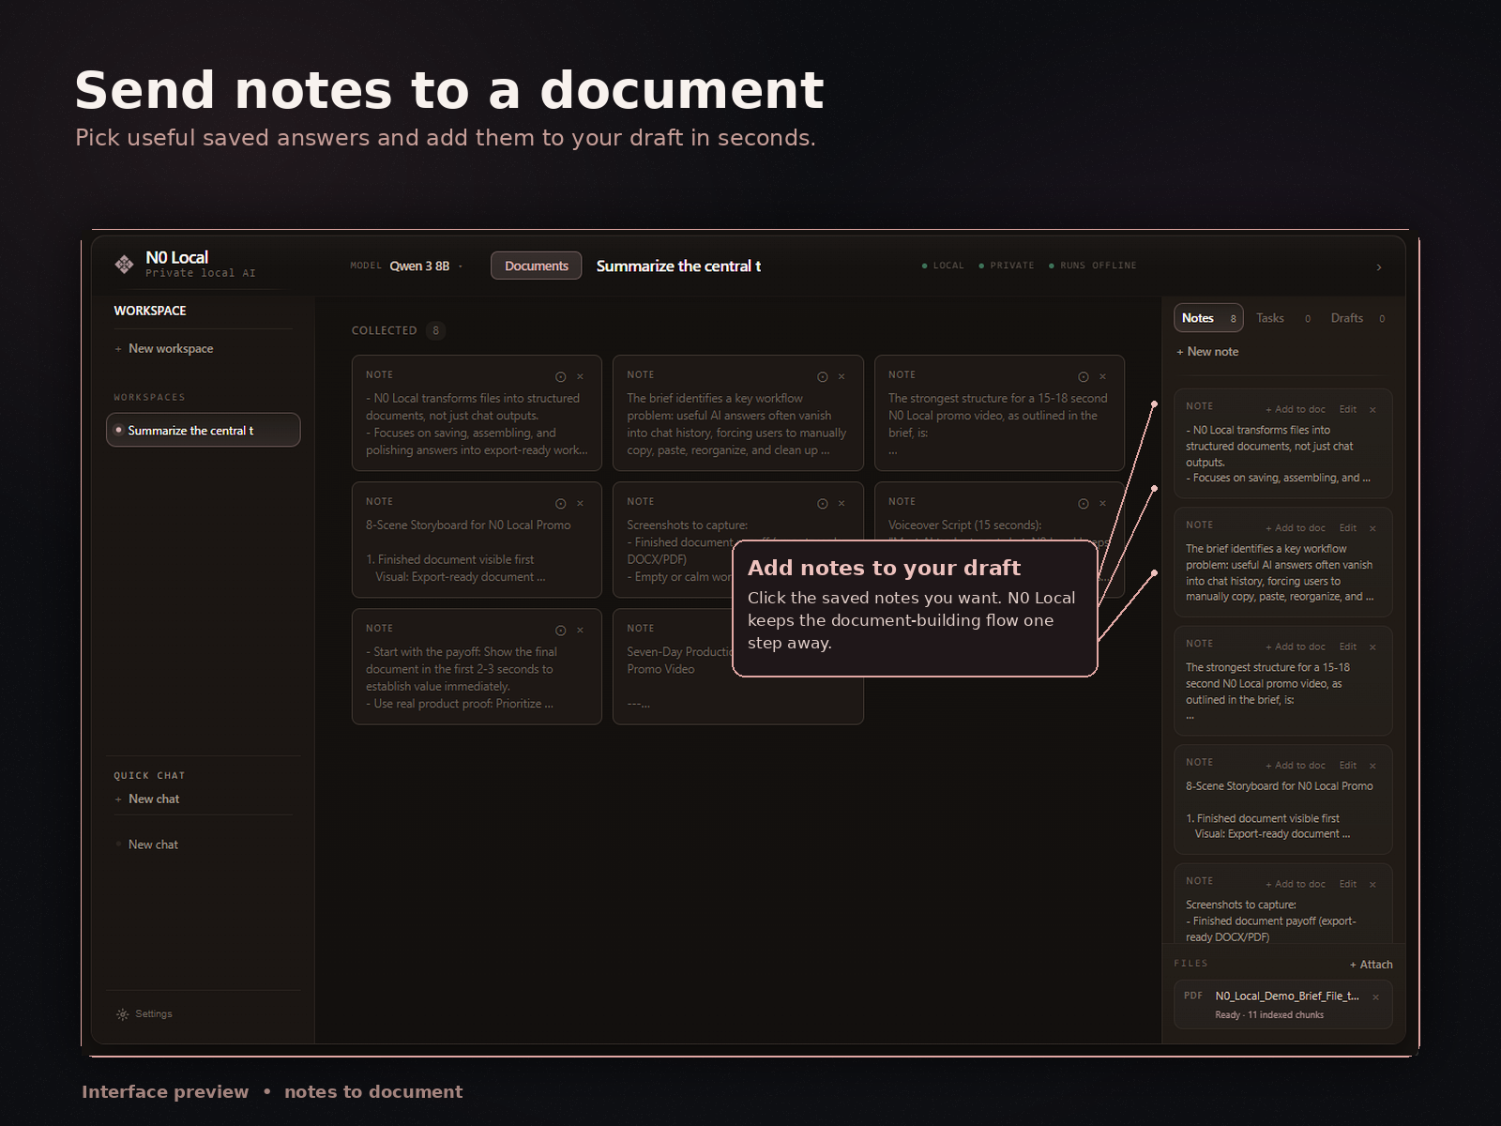Remove the N0_Local_Demo_Brief file with its x
Image resolution: width=1501 pixels, height=1126 pixels.
point(1375,997)
